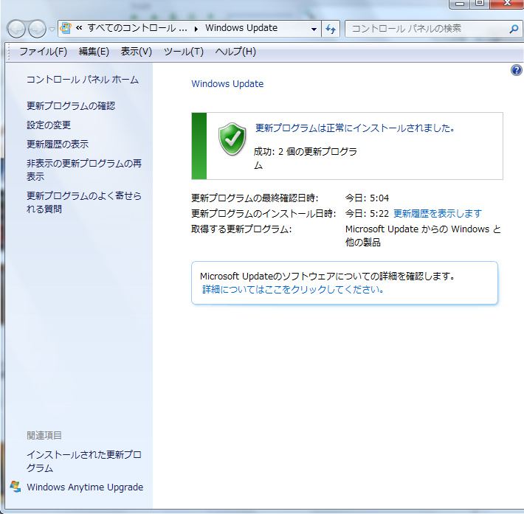Open インストールされた更新プログラム link

[84, 461]
